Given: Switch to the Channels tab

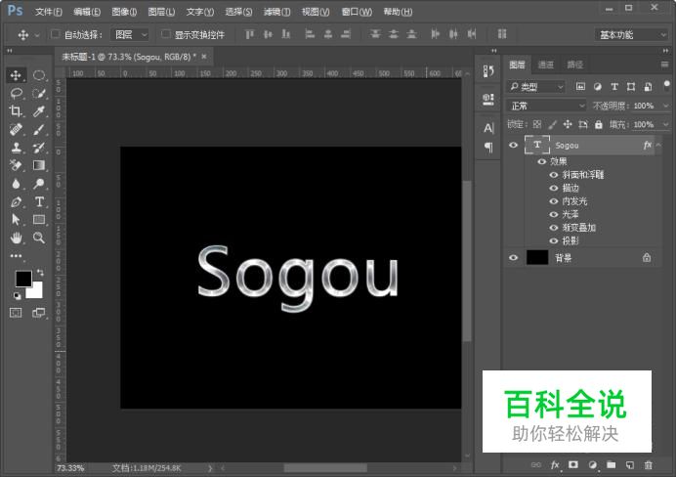Looking at the screenshot, I should [546, 65].
